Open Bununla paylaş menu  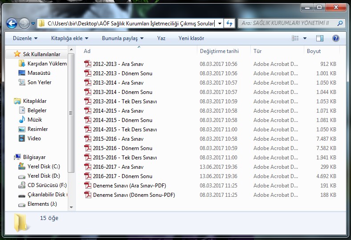coord(122,38)
